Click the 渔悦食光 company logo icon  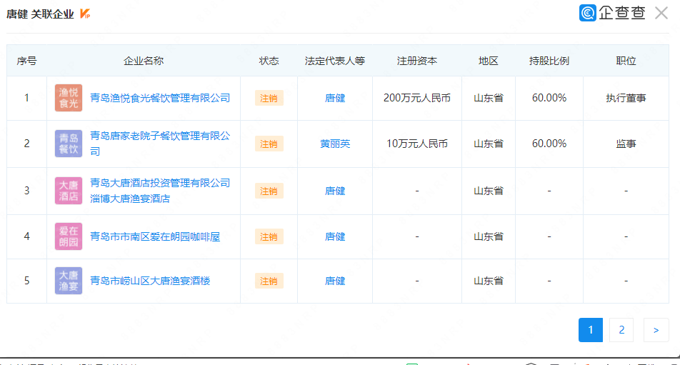point(69,98)
